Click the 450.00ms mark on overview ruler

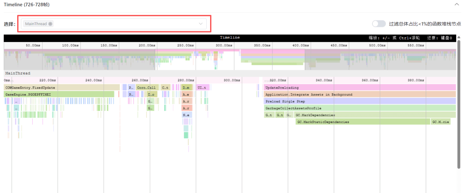(339, 45)
